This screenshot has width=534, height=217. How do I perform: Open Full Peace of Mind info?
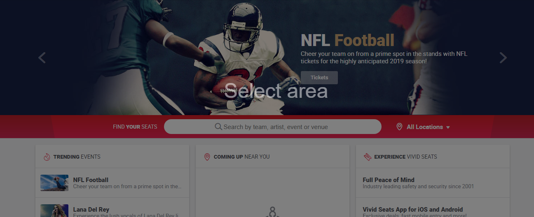[x=389, y=180]
